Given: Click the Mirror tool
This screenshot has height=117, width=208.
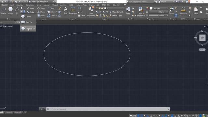Looking at the screenshot, I should [x=41, y=12].
